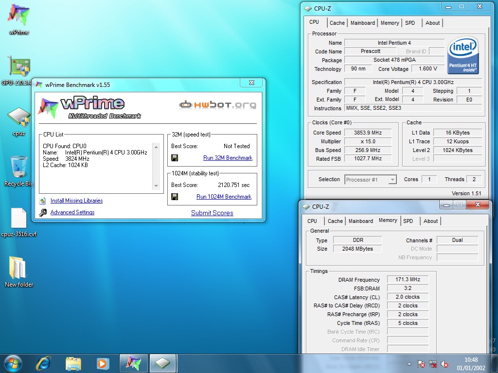The image size is (498, 373).
Task: Select Cache tab in lower CPU-Z window
Action: pyautogui.click(x=335, y=221)
